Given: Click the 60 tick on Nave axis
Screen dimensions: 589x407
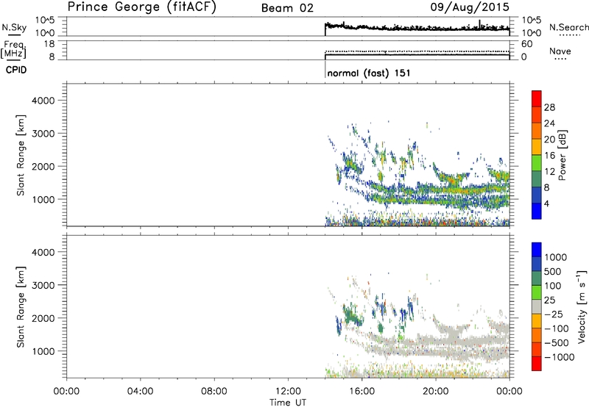Looking at the screenshot, I should pyautogui.click(x=527, y=44).
